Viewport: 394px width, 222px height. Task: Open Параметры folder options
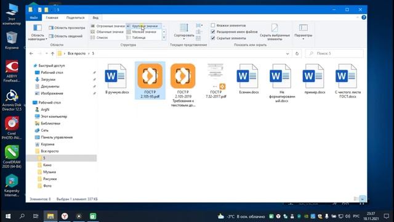point(303,32)
